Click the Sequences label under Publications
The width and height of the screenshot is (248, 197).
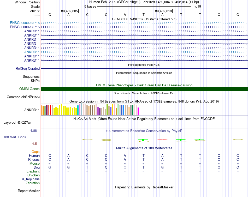coord(31,76)
